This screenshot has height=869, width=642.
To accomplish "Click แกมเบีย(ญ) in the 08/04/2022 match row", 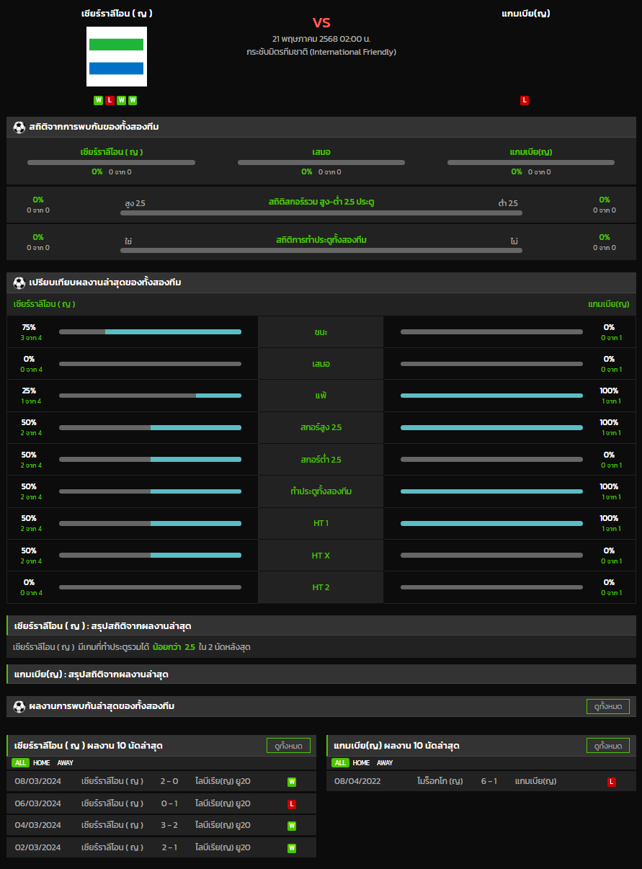I will click(535, 781).
